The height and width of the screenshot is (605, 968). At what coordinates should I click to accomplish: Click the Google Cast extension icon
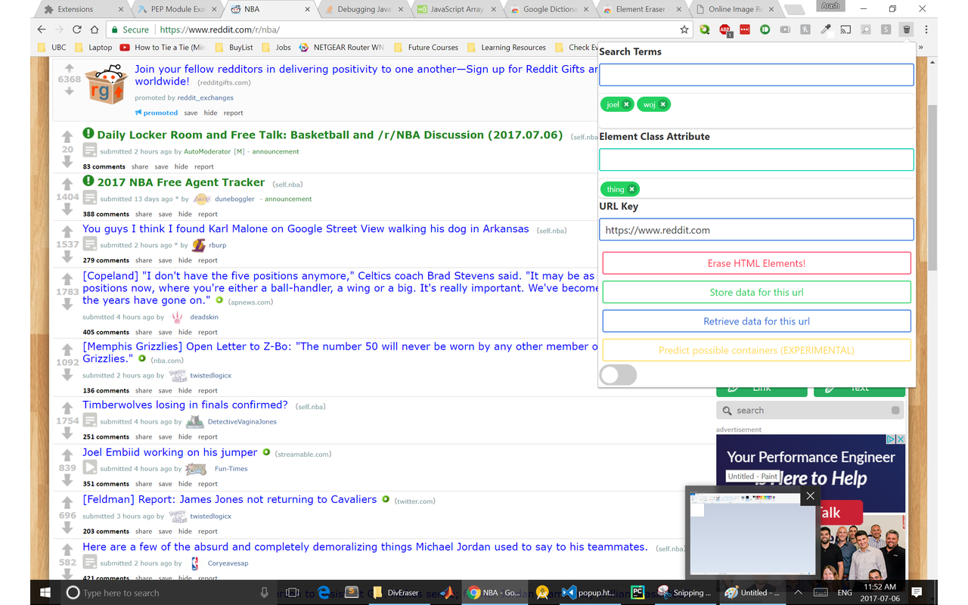[845, 29]
